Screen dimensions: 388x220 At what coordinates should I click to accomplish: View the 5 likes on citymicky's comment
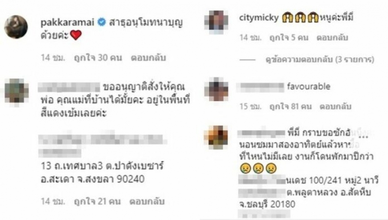click(x=289, y=38)
